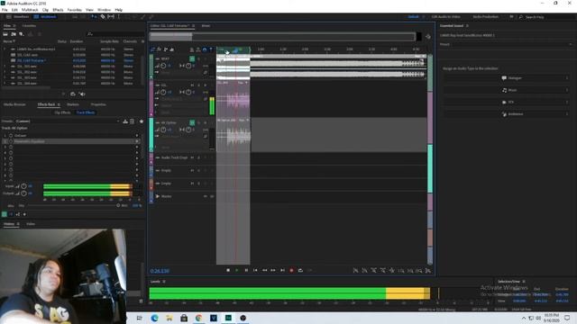Switch to the Effects Rack tab

tap(46, 104)
